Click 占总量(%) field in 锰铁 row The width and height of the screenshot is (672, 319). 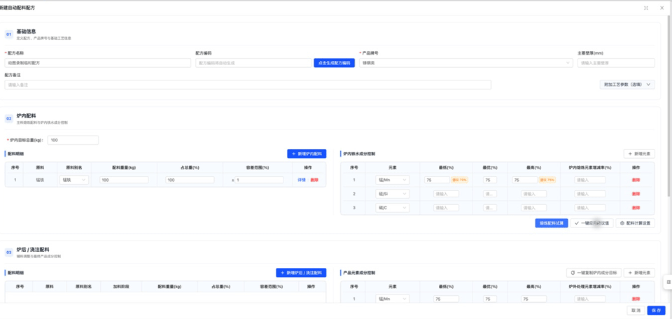(190, 180)
